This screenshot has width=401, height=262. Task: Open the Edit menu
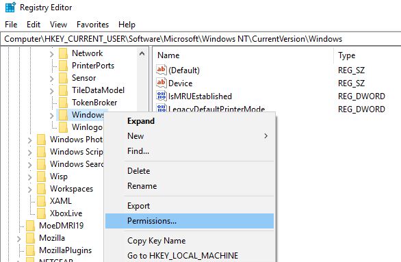click(34, 25)
